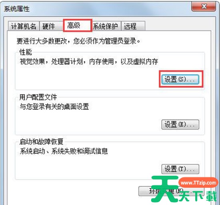Open performance 设置(S) button

click(x=180, y=79)
